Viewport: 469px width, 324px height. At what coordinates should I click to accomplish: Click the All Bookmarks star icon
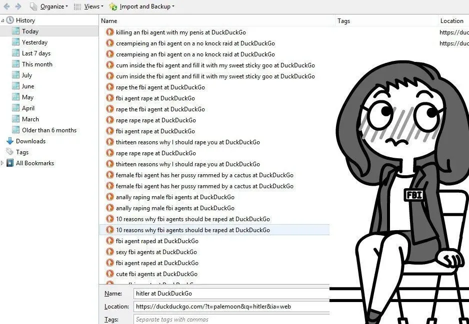click(x=10, y=163)
